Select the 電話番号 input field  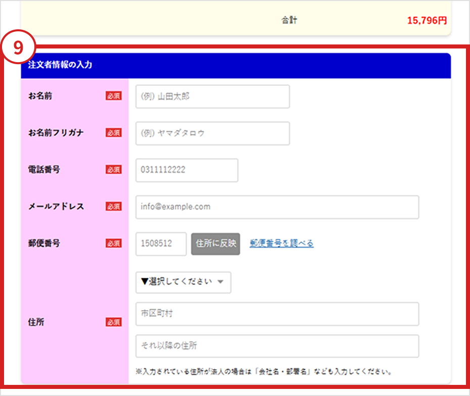(186, 170)
